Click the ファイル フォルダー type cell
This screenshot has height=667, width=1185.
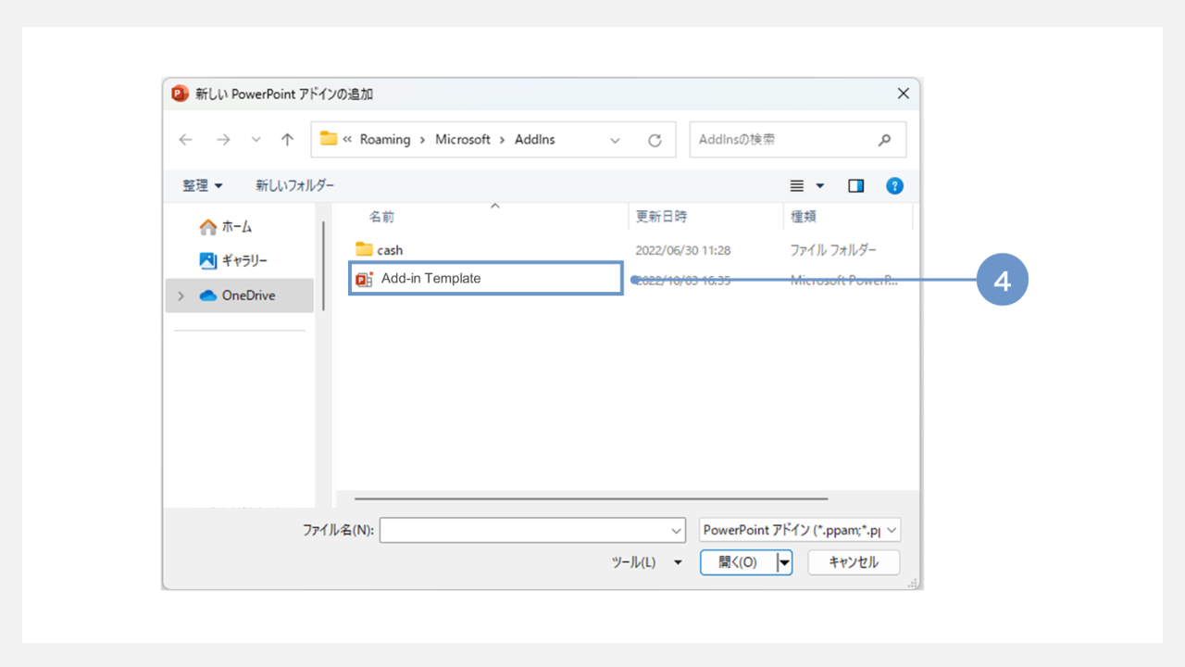coord(833,250)
